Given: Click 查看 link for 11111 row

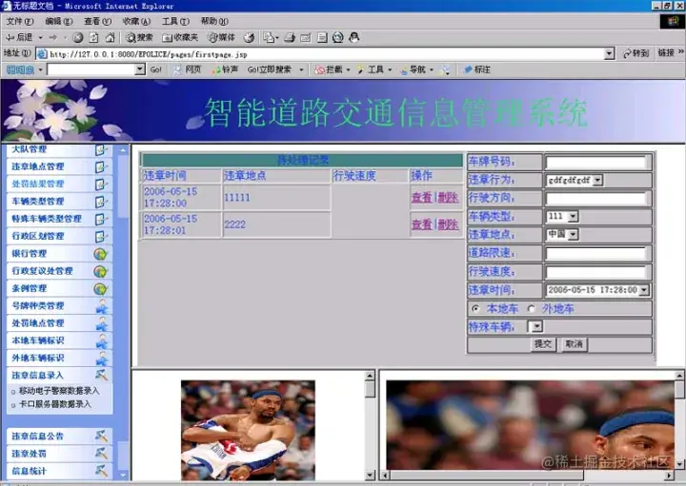Looking at the screenshot, I should tap(422, 198).
